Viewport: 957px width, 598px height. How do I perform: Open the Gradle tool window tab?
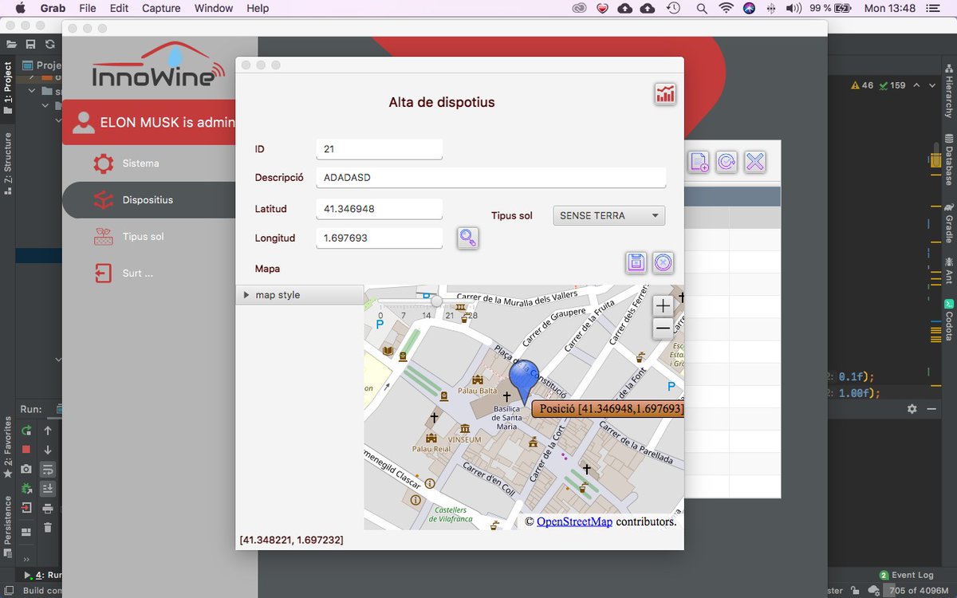coord(949,222)
